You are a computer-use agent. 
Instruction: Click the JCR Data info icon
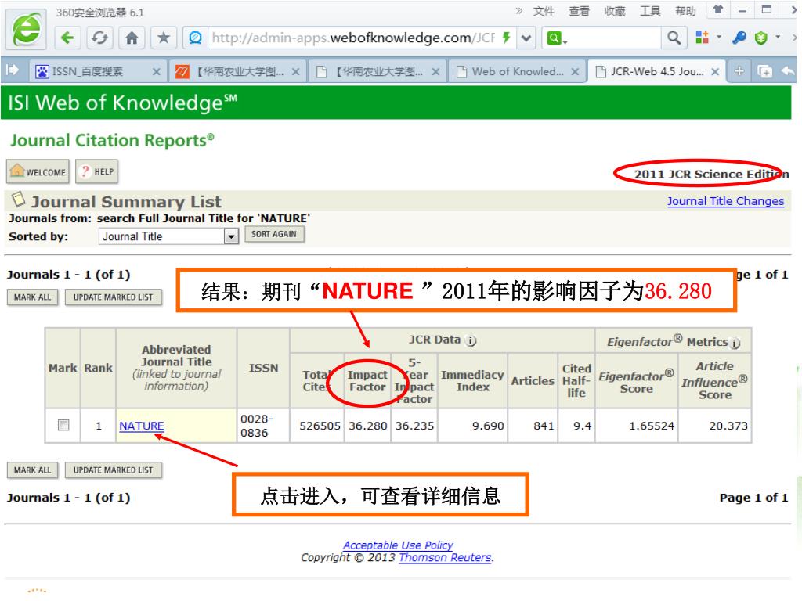pos(471,341)
